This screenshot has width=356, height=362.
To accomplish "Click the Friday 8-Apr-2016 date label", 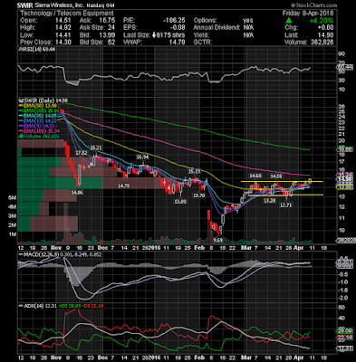I will pos(308,13).
